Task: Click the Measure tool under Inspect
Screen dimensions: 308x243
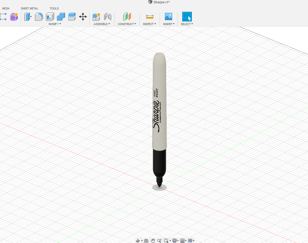Action: tap(150, 16)
